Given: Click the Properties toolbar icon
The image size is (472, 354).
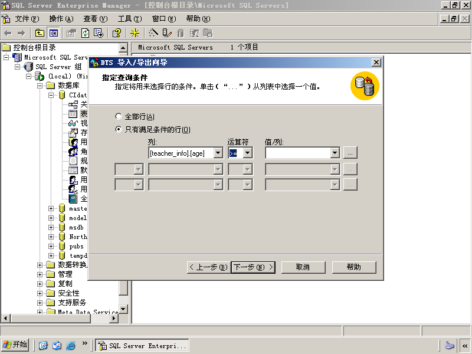Looking at the screenshot, I should tap(71, 33).
